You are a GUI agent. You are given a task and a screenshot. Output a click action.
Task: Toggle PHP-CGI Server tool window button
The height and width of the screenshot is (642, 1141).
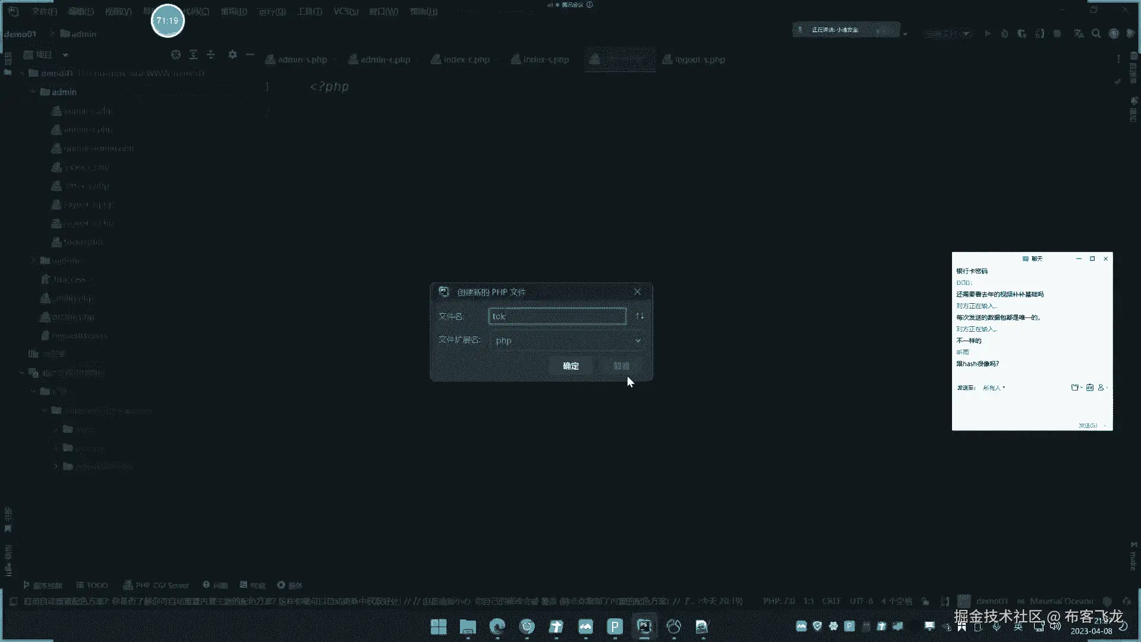pyautogui.click(x=156, y=585)
